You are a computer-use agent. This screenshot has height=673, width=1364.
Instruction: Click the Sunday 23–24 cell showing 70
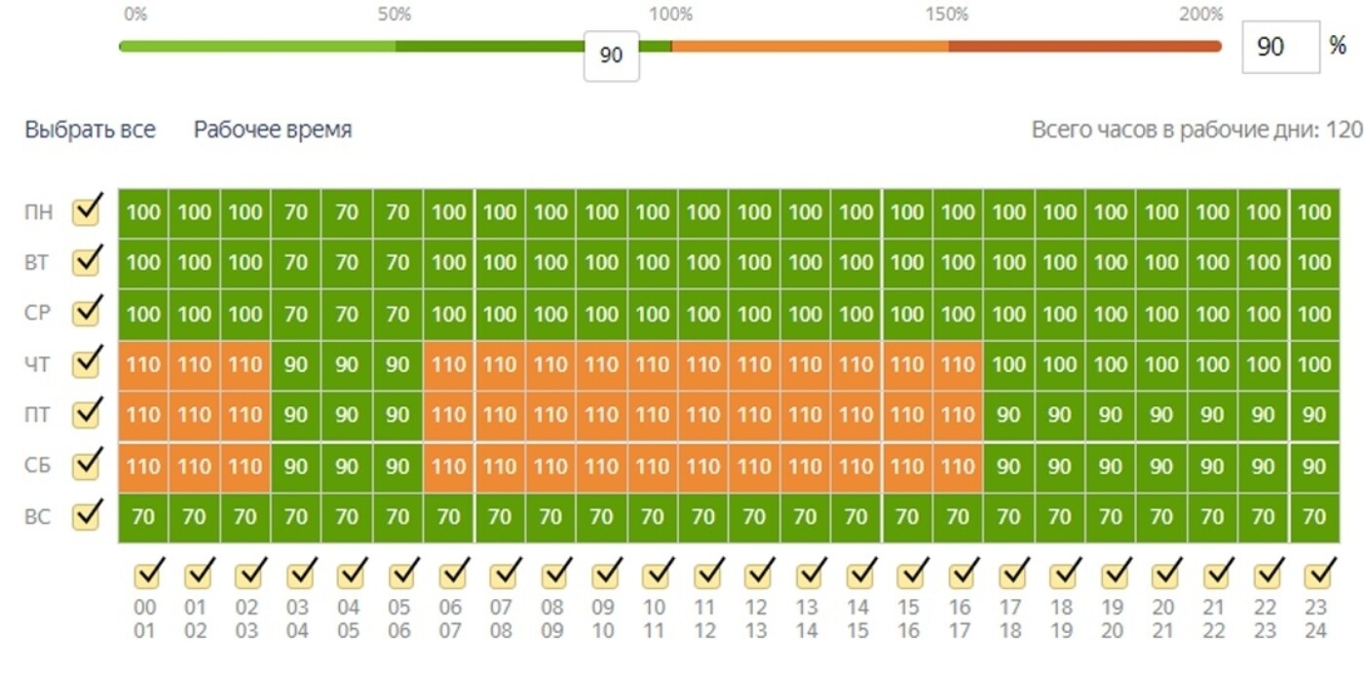pos(1315,517)
